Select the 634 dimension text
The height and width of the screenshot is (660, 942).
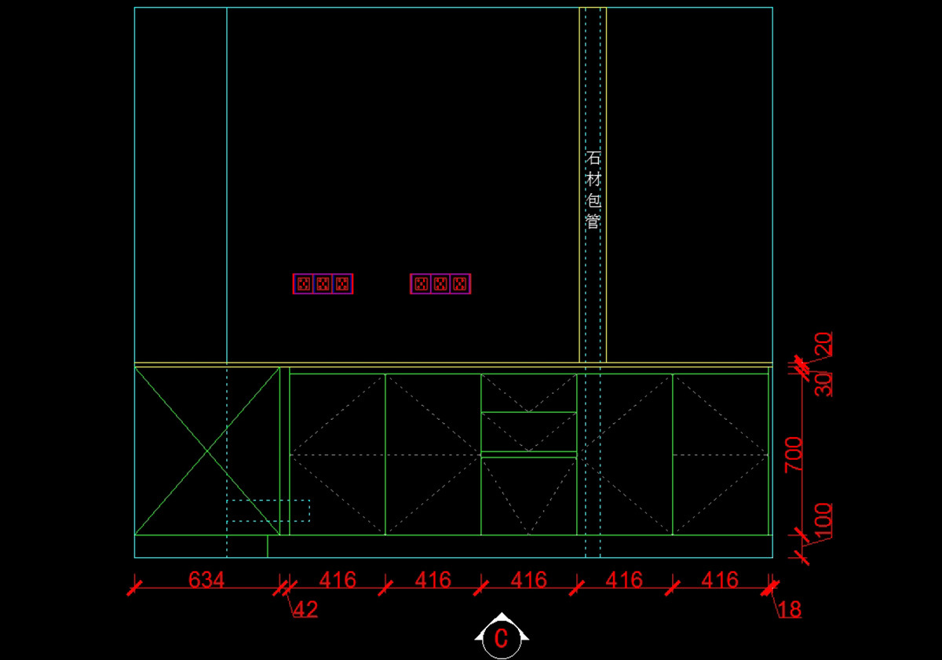206,580
